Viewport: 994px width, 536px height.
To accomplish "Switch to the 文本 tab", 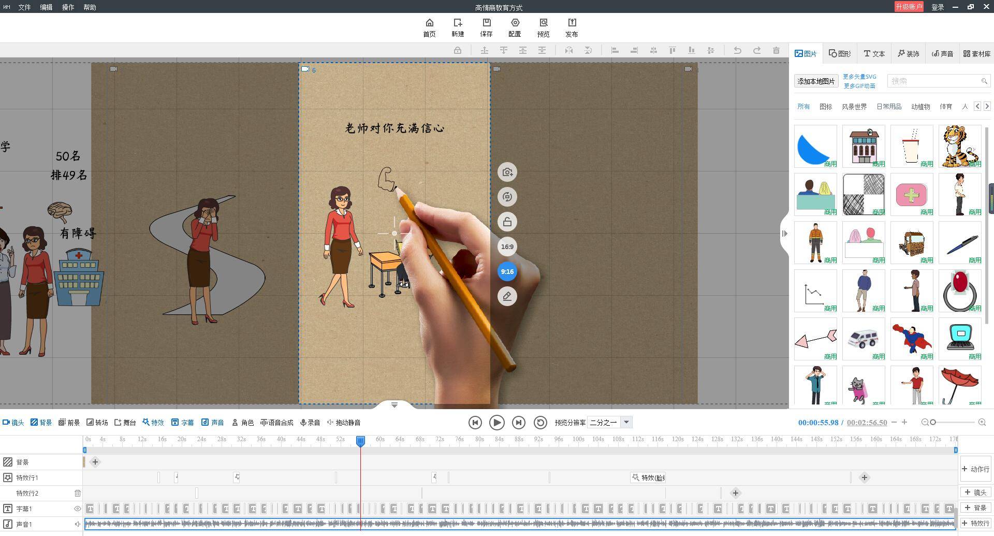I will point(874,54).
